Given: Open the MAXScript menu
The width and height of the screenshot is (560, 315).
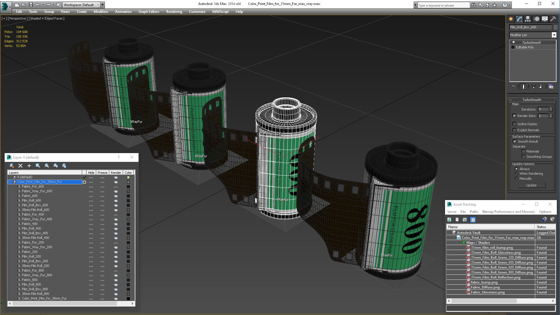Looking at the screenshot, I should (x=220, y=12).
